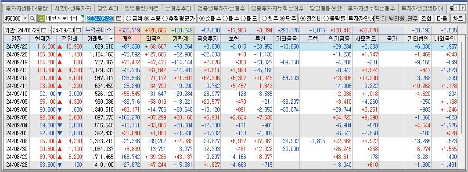
Task: Open calendar for period end date field
Action: [79, 30]
